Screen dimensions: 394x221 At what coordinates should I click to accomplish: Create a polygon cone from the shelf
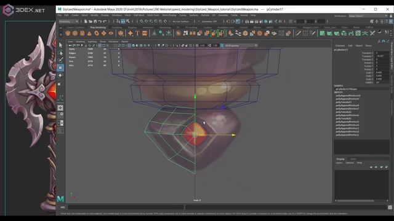89,33
